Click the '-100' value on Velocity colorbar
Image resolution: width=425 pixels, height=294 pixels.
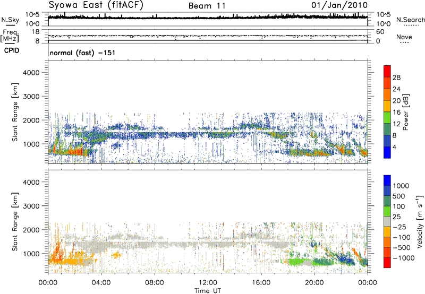point(401,237)
